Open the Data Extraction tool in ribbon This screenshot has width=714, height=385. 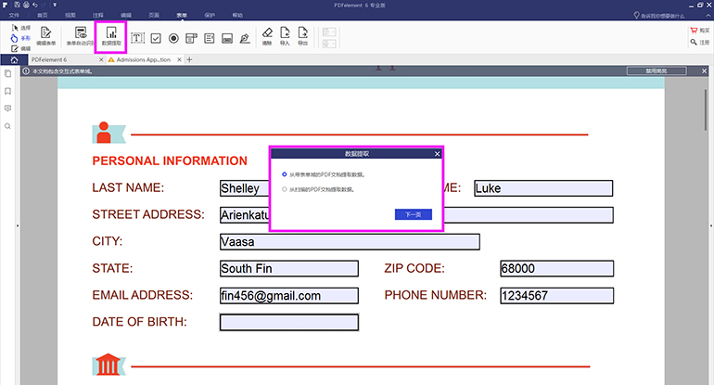111,36
